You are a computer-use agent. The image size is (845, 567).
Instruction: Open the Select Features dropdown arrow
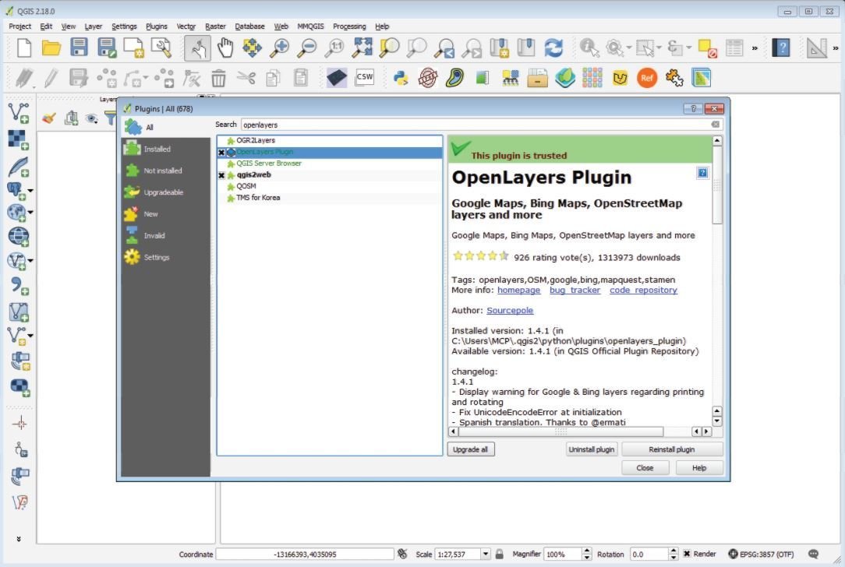pyautogui.click(x=659, y=48)
